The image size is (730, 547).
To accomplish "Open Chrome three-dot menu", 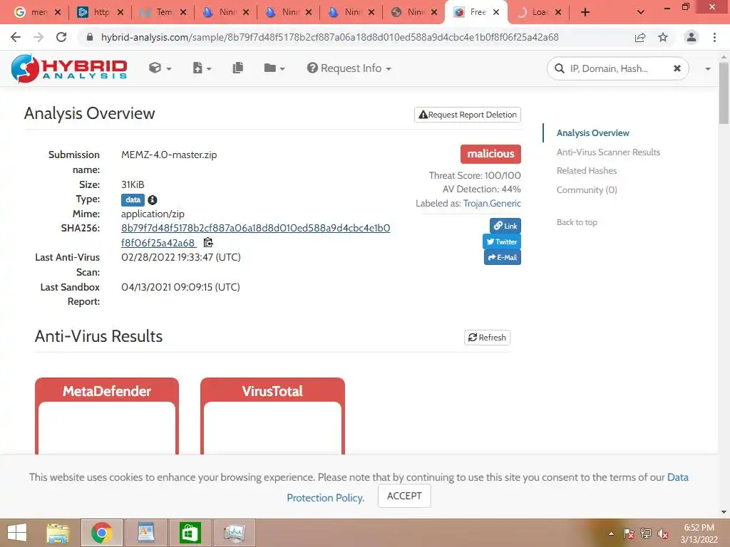I will (x=714, y=37).
